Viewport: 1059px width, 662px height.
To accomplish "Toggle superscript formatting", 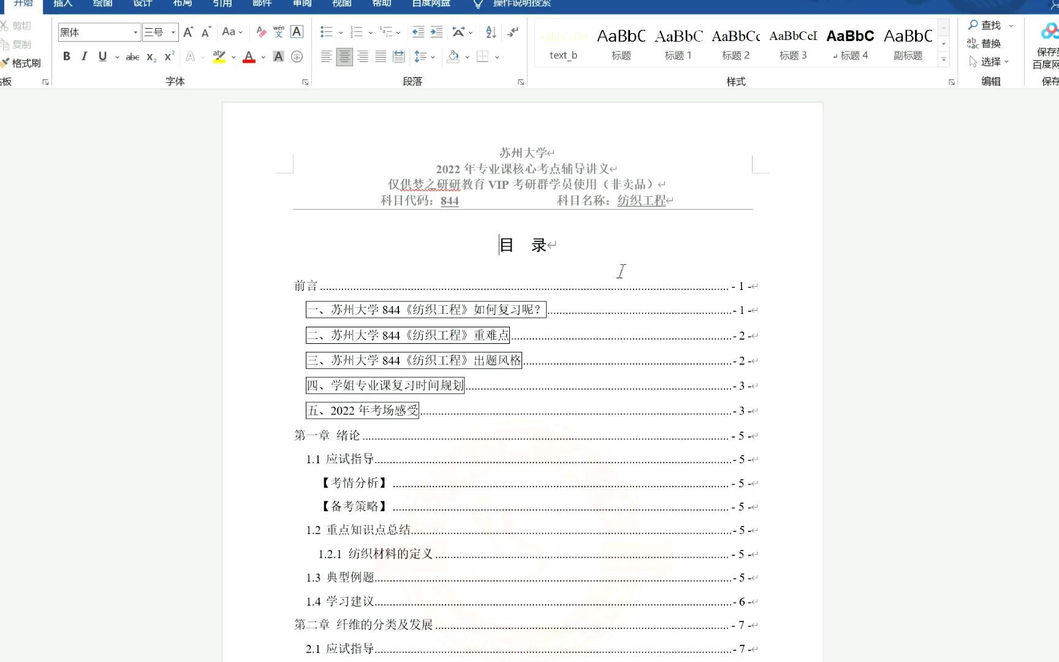I will [x=170, y=56].
